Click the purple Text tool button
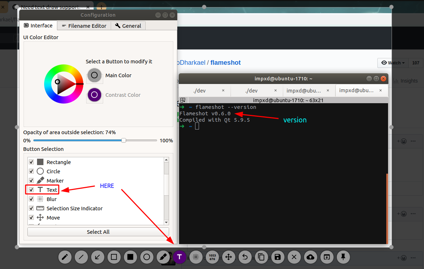The width and height of the screenshot is (424, 269). coord(179,257)
